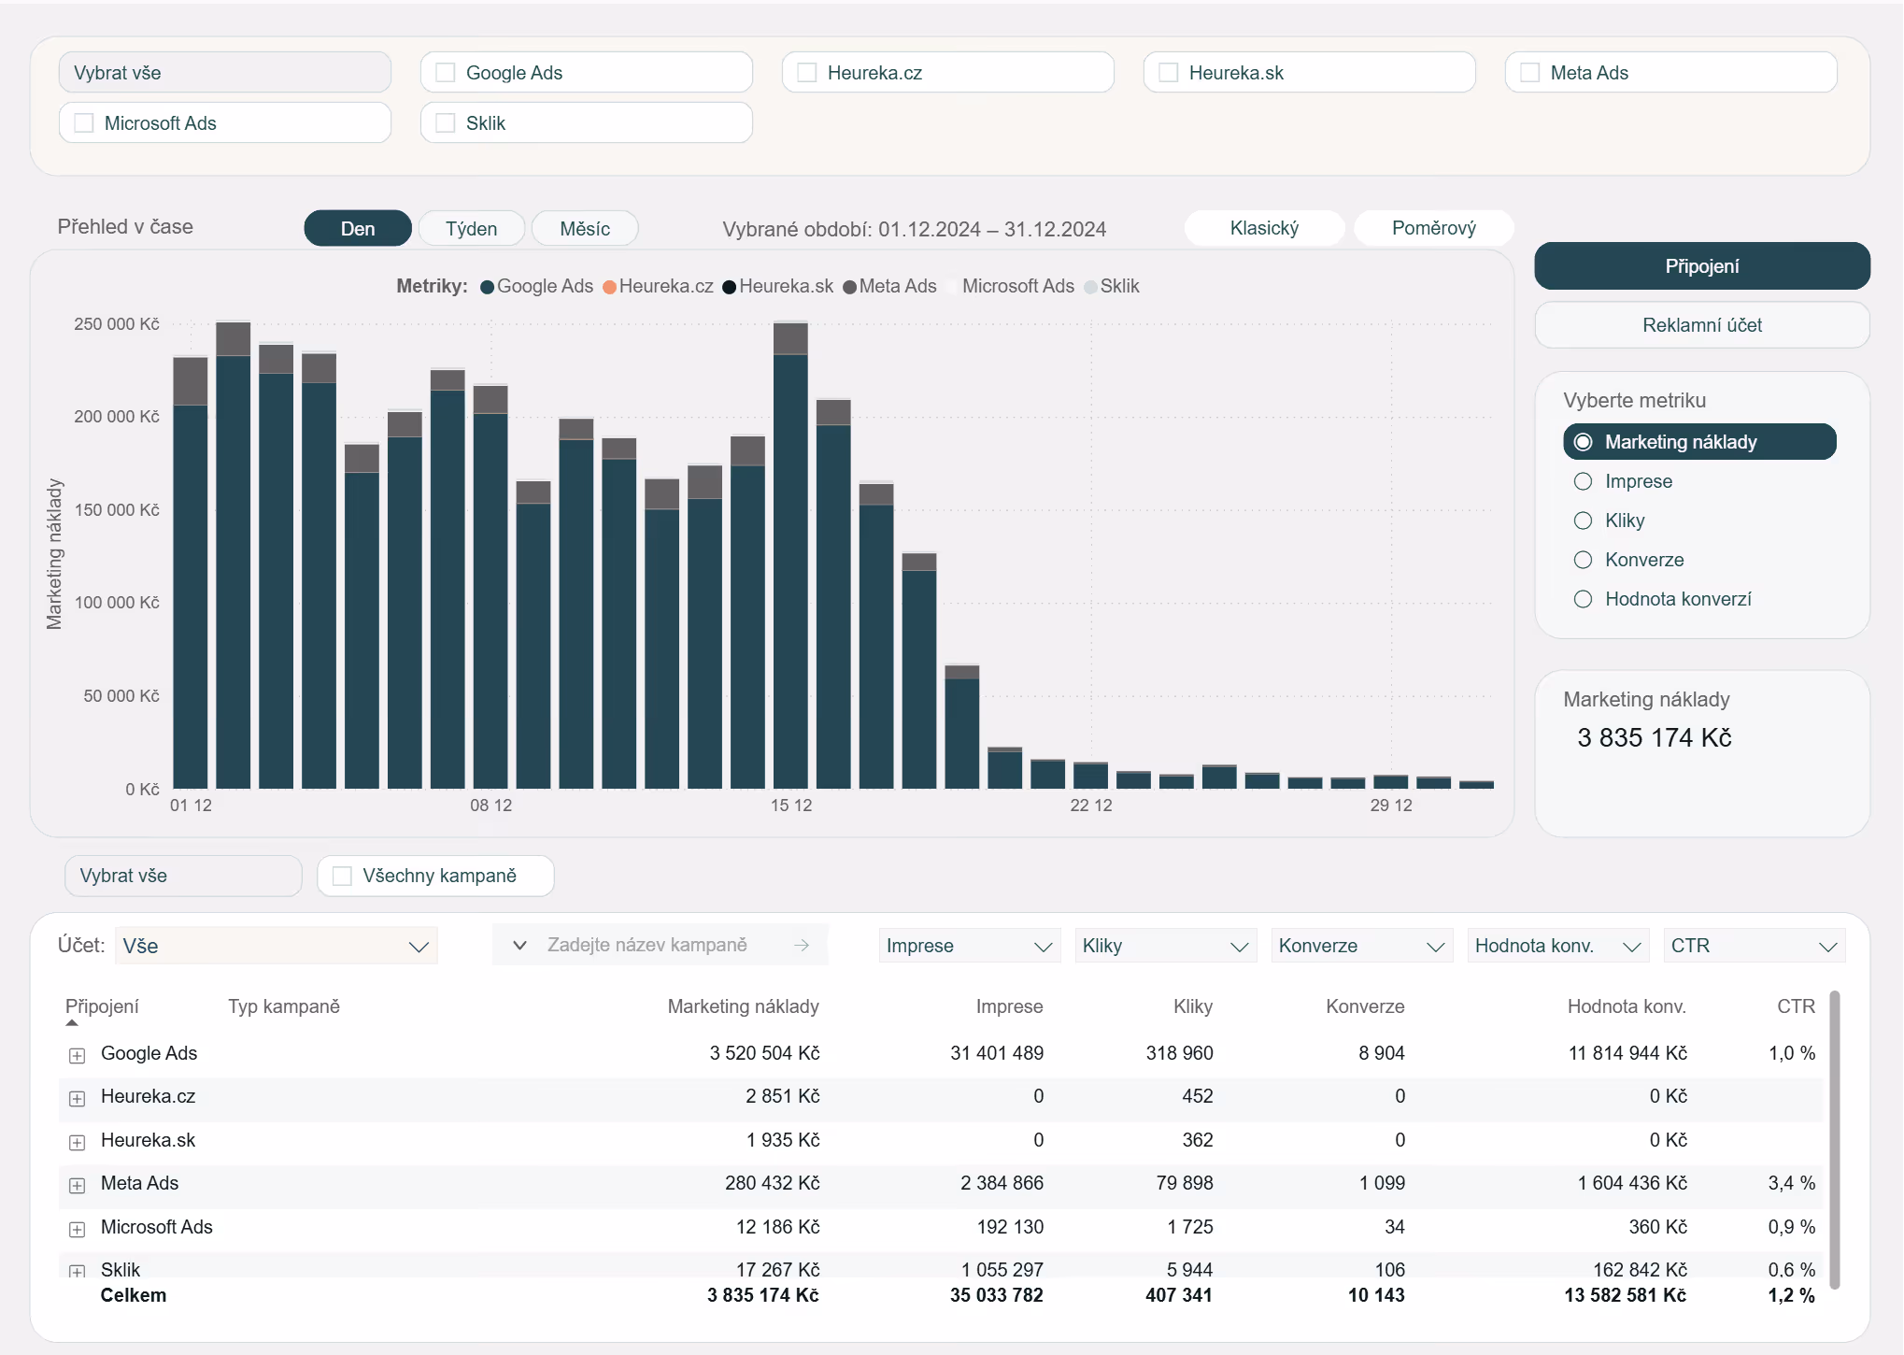
Task: Sort table by Hodnota konv. column header
Action: click(1627, 1006)
